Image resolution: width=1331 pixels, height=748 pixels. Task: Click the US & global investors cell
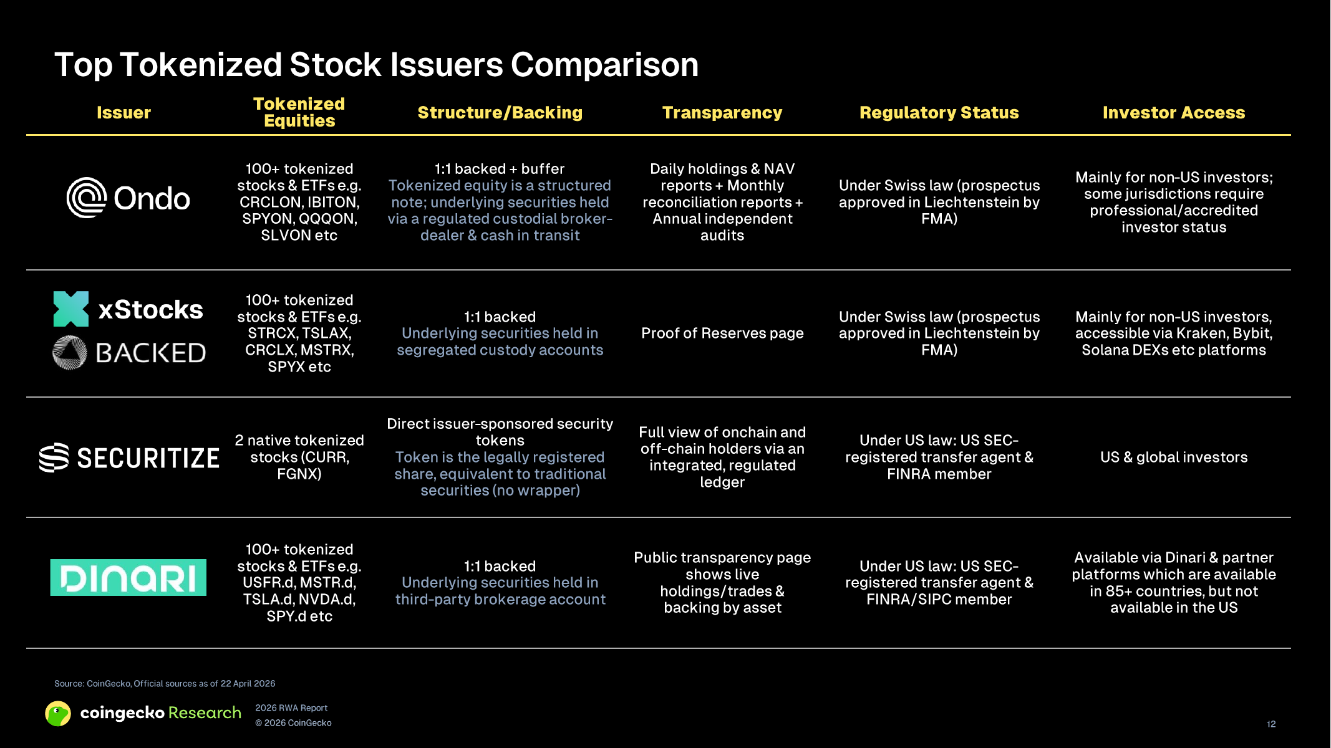click(x=1174, y=458)
